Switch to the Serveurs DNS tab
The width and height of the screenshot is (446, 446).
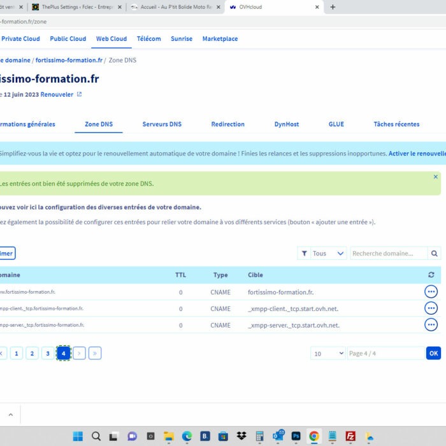162,124
